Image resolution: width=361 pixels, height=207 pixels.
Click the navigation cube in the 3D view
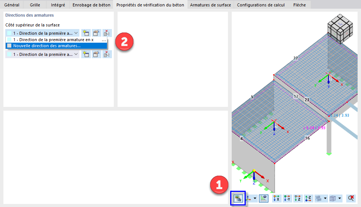[340, 29]
